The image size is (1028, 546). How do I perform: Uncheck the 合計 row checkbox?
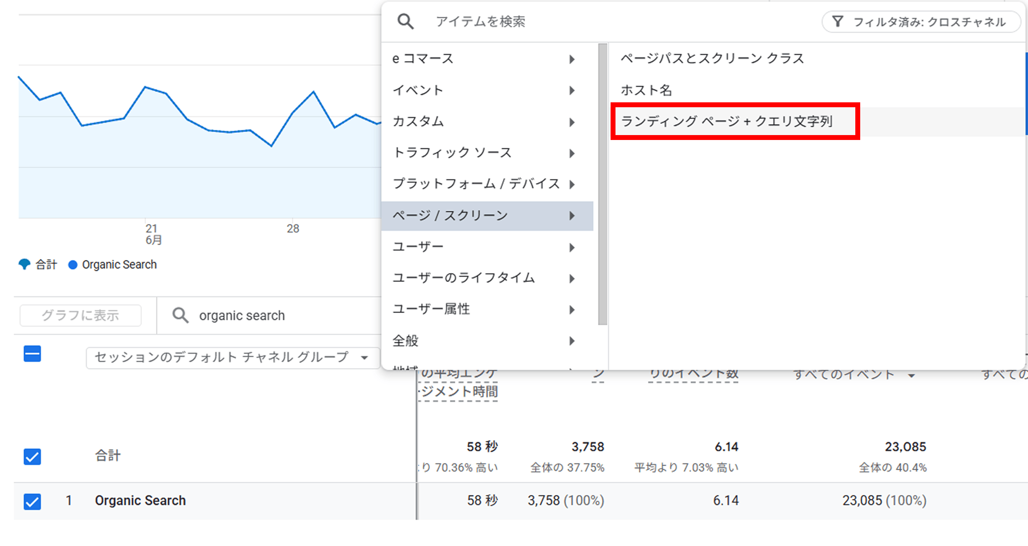[x=32, y=456]
